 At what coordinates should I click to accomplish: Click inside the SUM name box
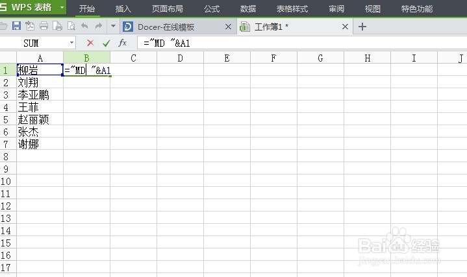[x=34, y=43]
